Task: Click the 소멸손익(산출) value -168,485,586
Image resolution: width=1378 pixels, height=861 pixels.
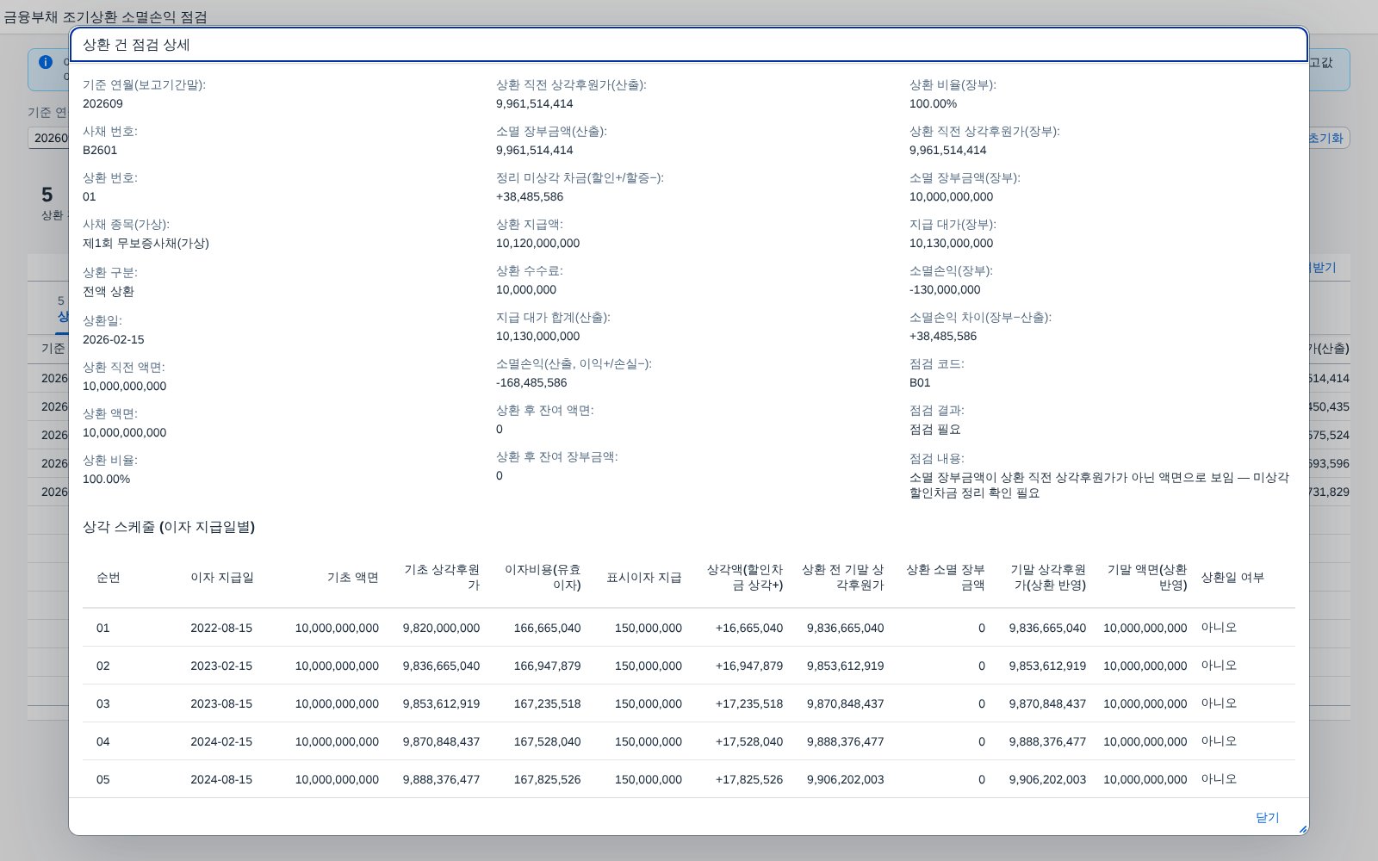Action: (x=531, y=382)
